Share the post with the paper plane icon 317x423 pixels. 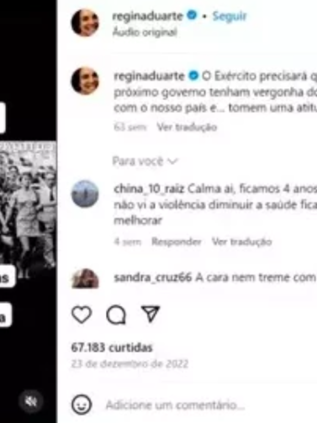151,314
